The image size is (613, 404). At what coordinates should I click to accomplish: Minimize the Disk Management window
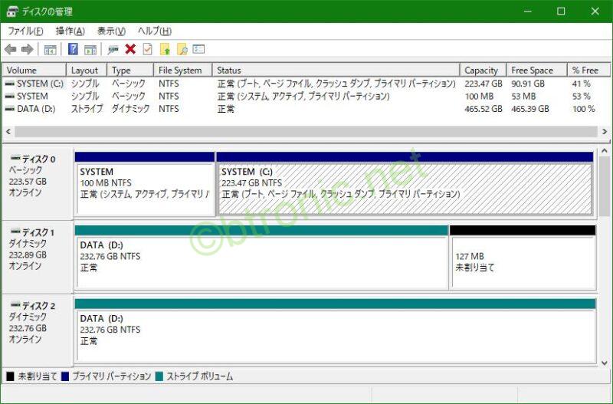click(x=528, y=11)
